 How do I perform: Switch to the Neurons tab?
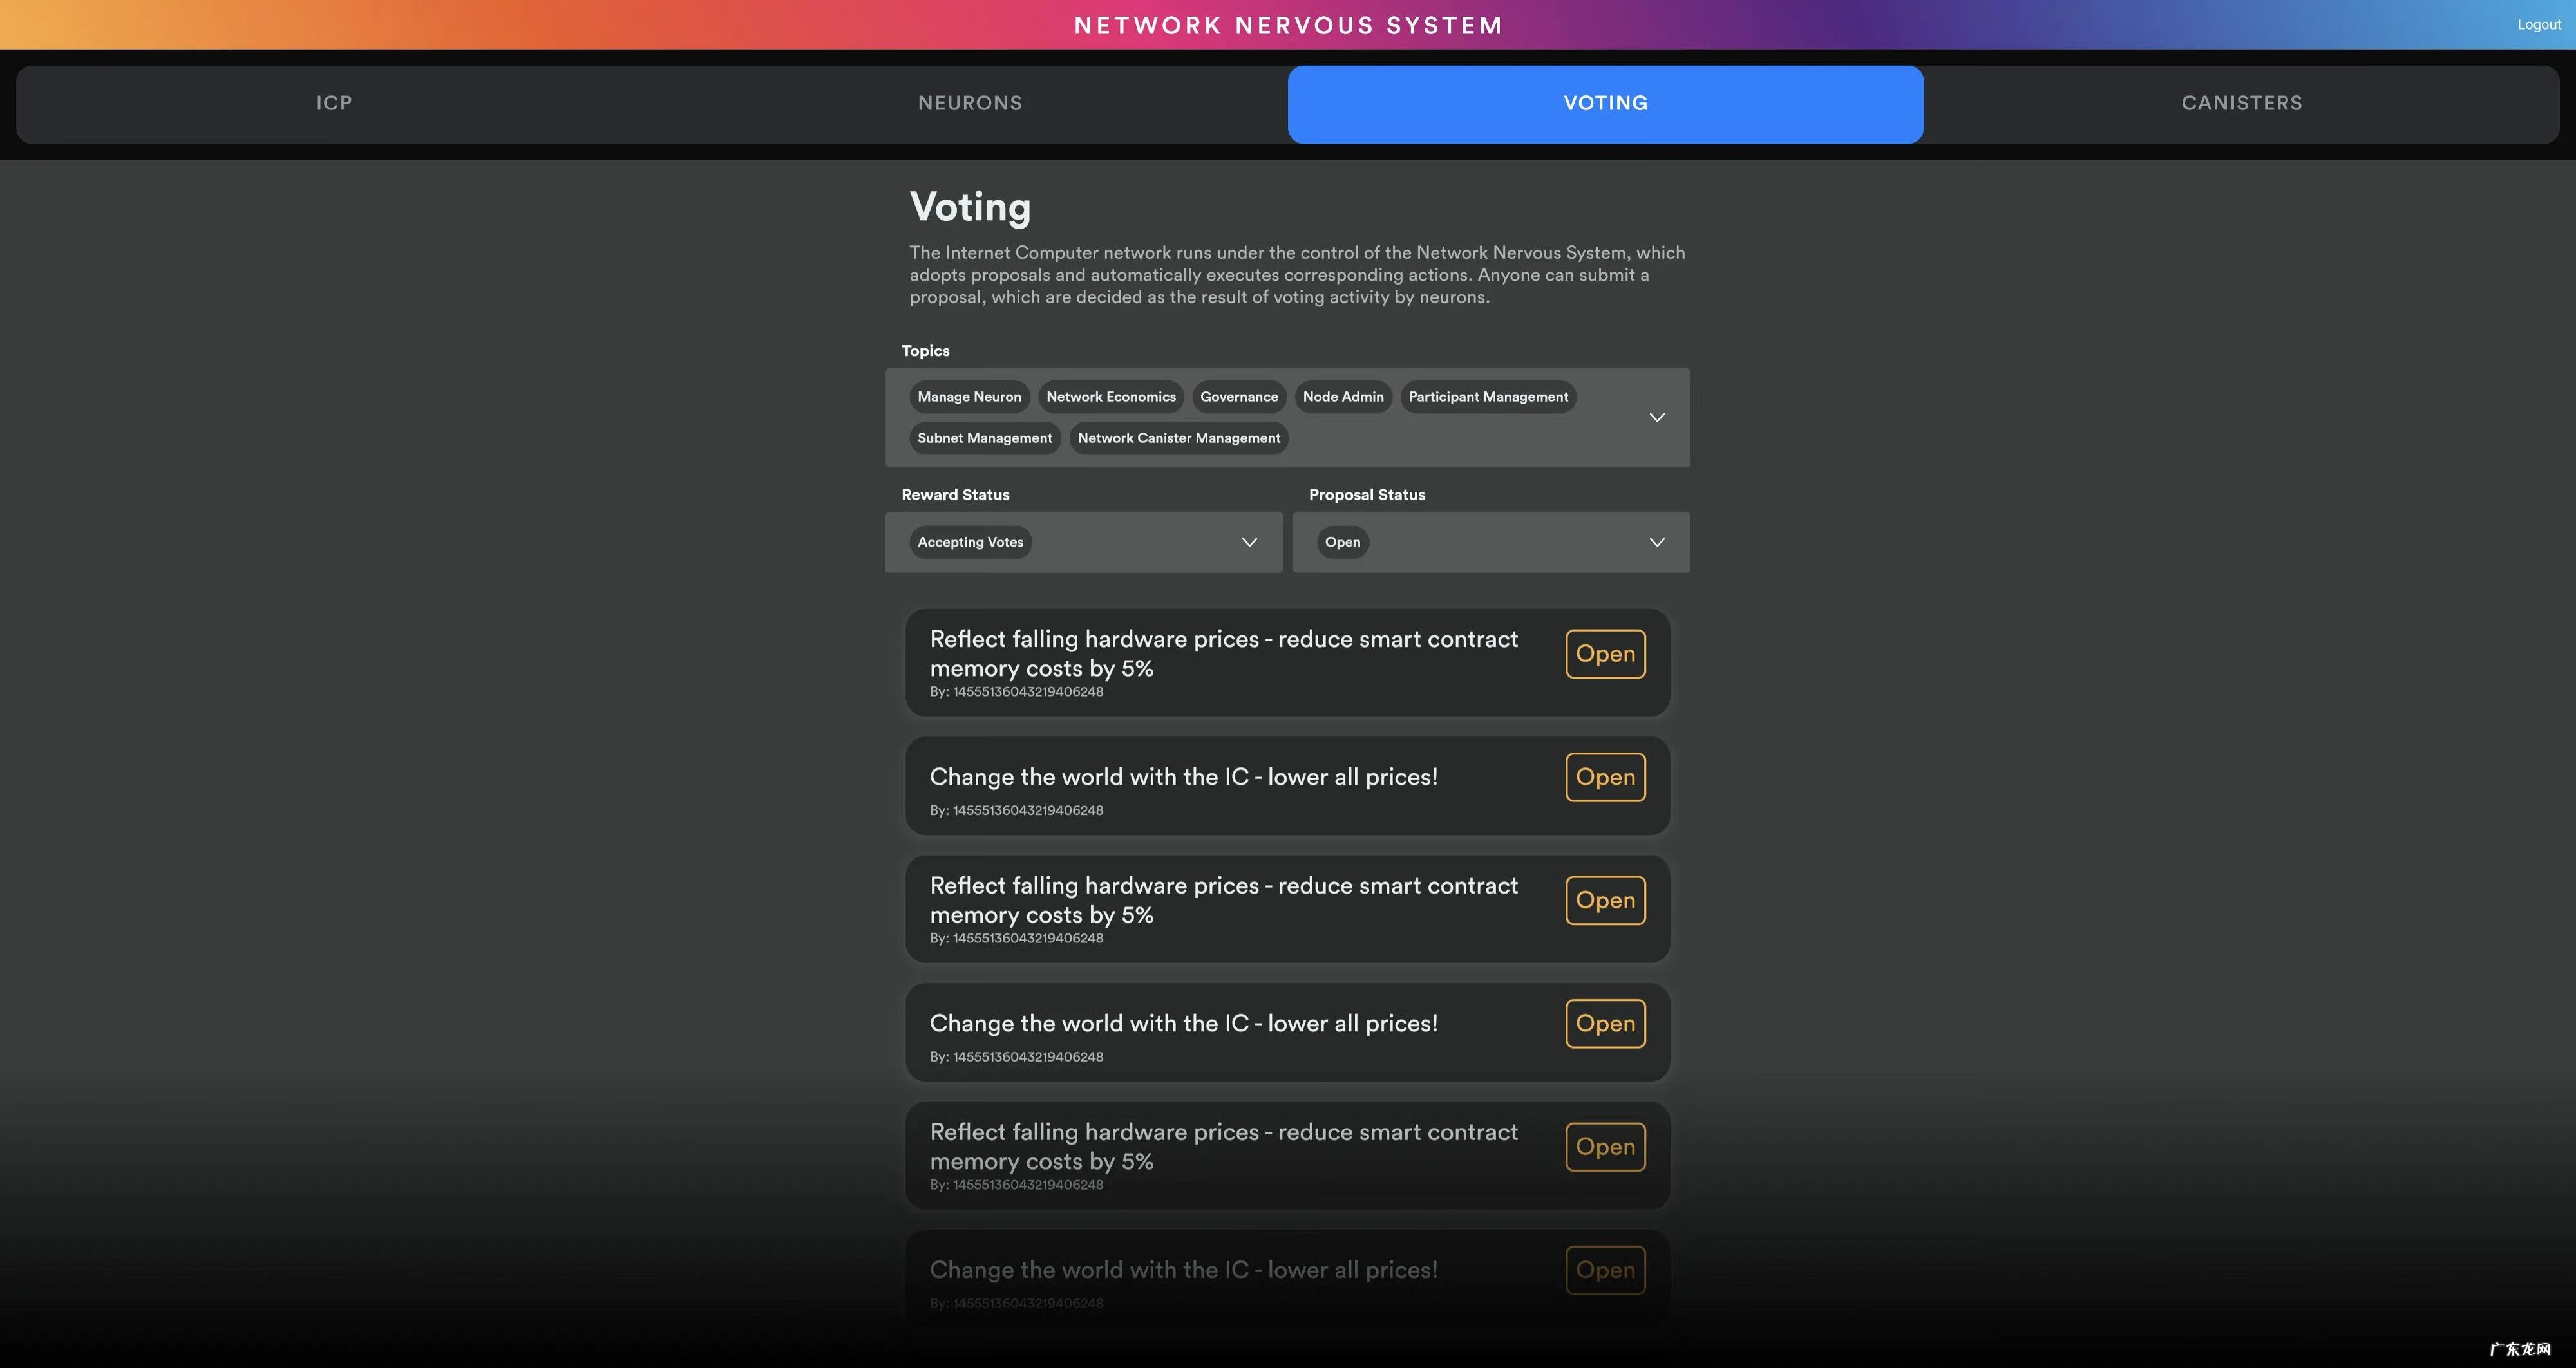click(x=970, y=103)
